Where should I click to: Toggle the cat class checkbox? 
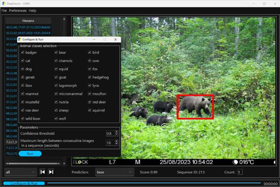tap(22, 61)
